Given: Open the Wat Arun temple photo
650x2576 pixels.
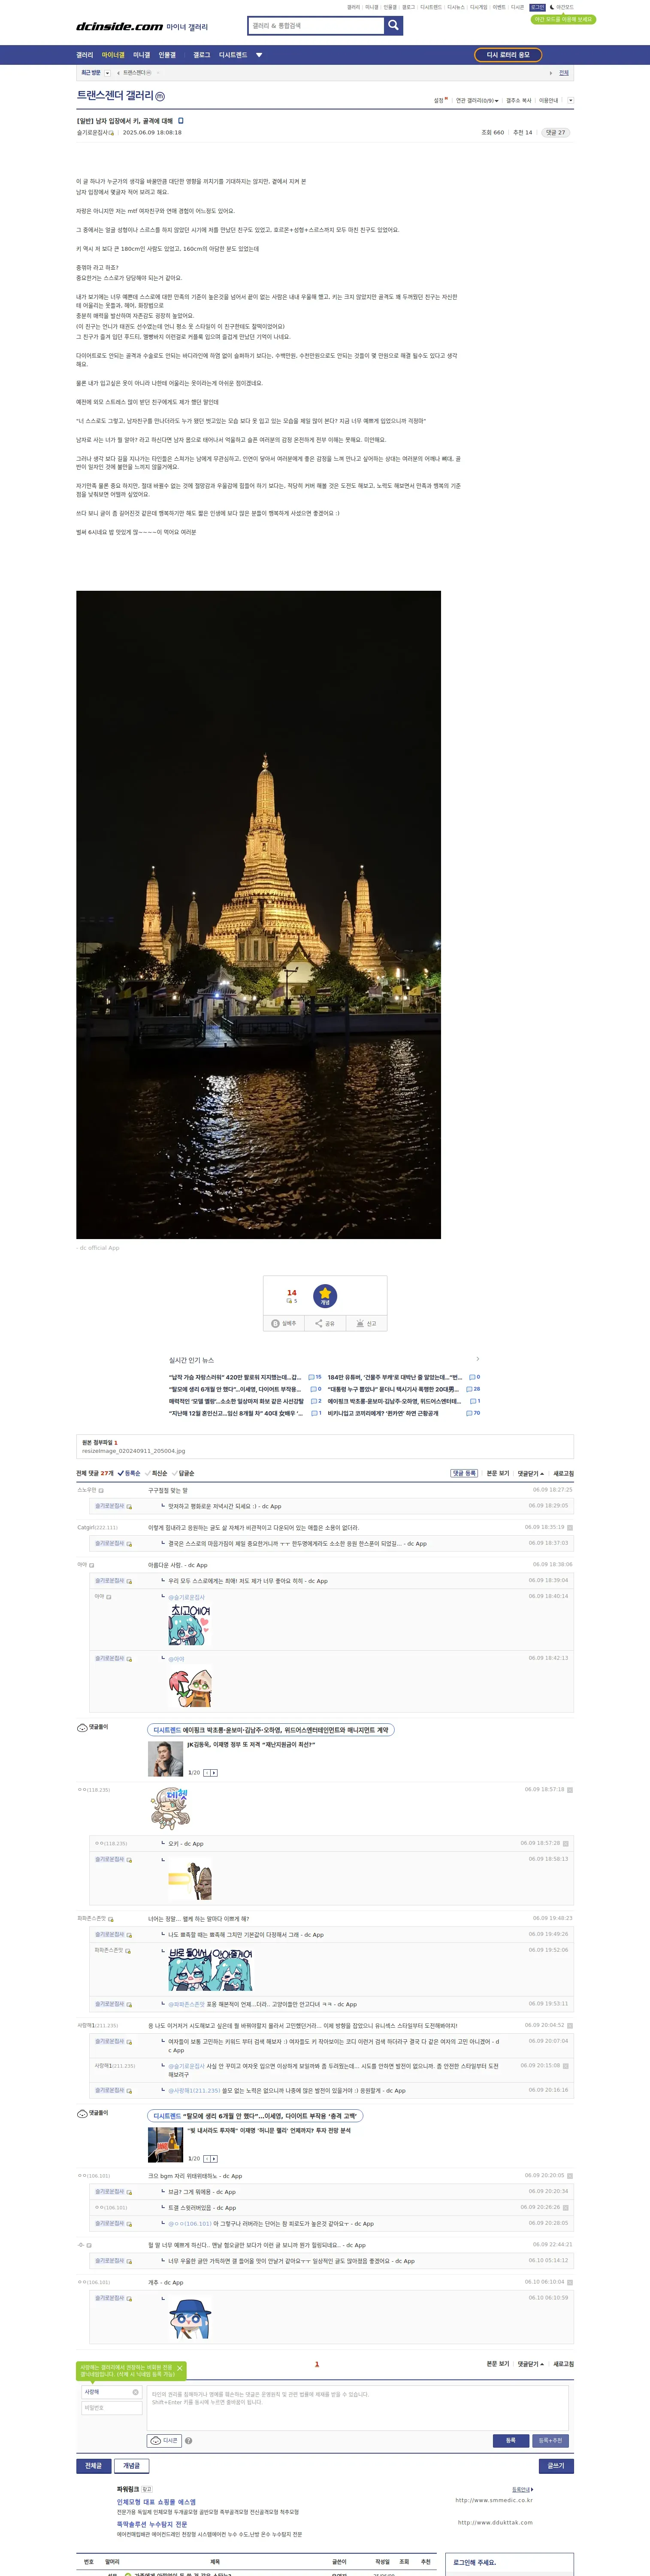Looking at the screenshot, I should (258, 914).
